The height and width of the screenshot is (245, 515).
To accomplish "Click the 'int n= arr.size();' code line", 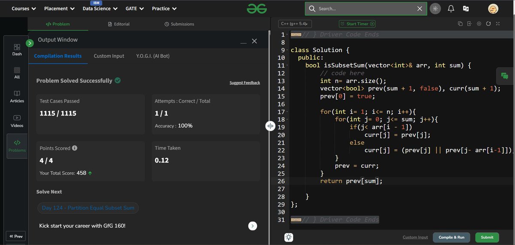I will click(x=353, y=81).
